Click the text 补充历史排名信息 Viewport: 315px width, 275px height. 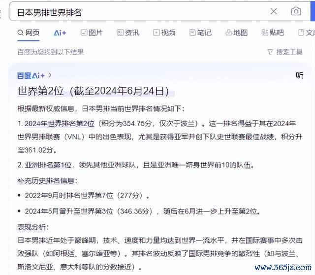[x=46, y=181]
